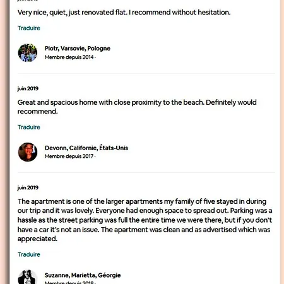284x284 pixels.
Task: Open Devonn's profile avatar
Action: click(28, 152)
